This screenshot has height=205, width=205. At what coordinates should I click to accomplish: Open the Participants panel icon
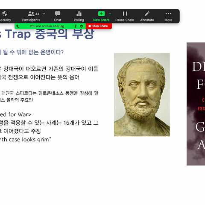tap(31, 14)
